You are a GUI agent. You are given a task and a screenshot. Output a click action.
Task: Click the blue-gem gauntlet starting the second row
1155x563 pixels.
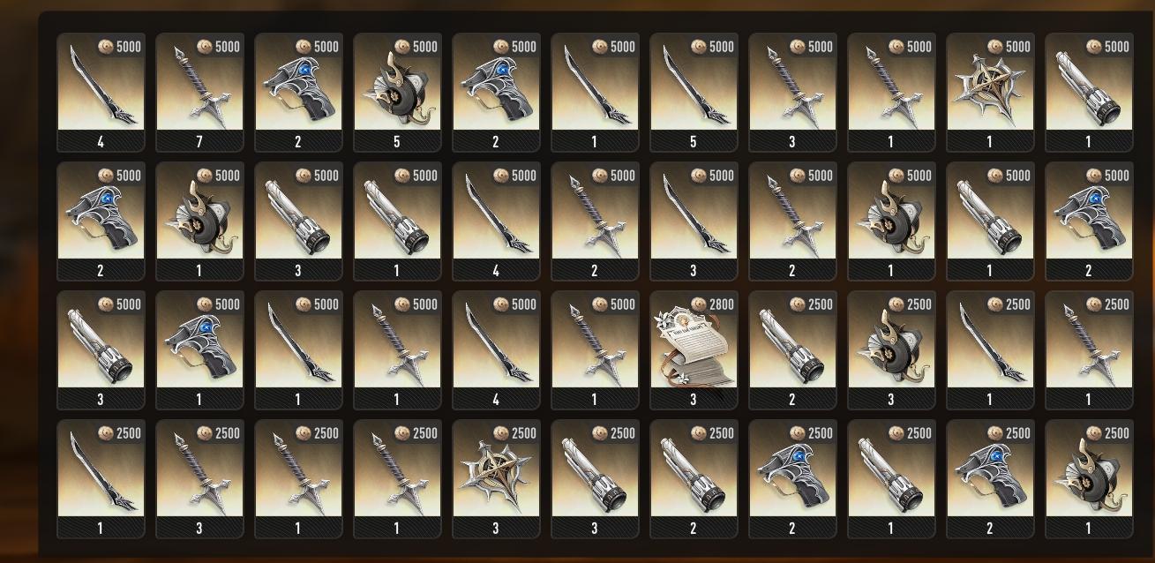click(x=101, y=221)
